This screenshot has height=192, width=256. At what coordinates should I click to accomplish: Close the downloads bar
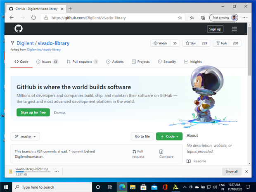(247, 171)
